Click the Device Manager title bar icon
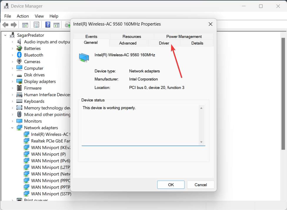Screen dimensions: 287x210 [x=6, y=6]
